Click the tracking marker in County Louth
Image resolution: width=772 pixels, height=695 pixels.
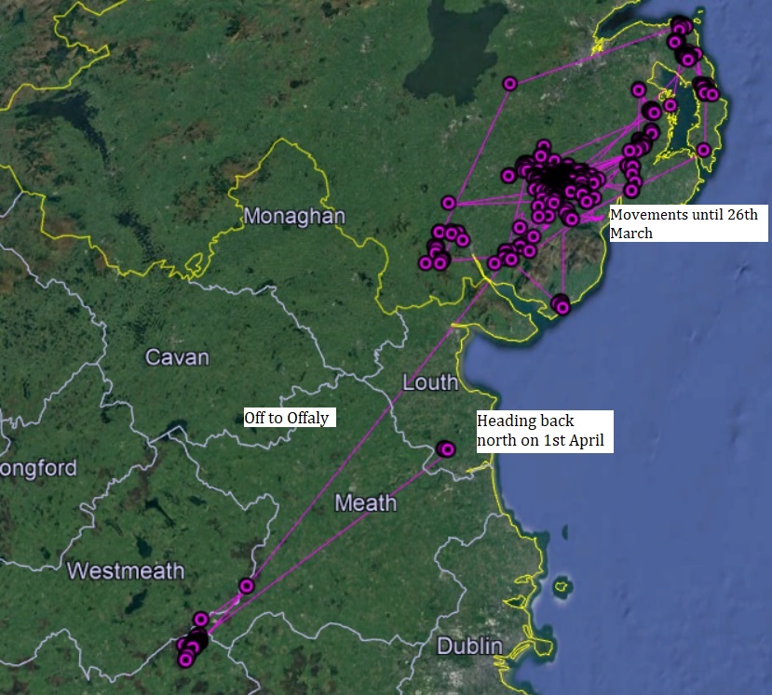point(446,449)
